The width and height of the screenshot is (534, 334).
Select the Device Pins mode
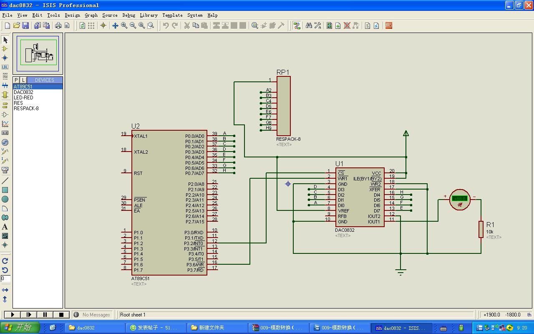(x=5, y=114)
